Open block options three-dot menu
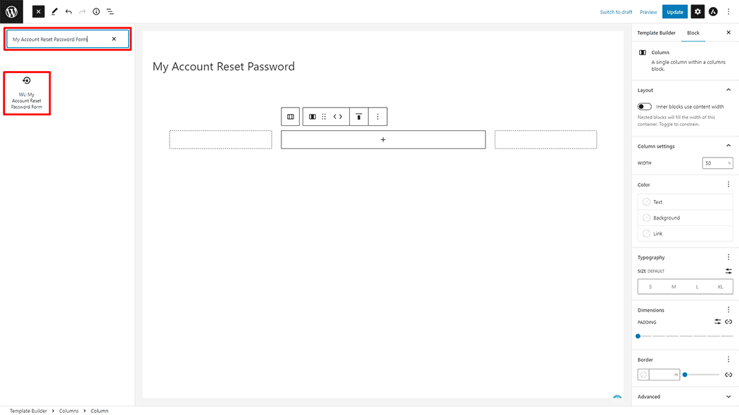This screenshot has height=415, width=739. [x=377, y=117]
